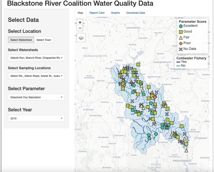Click the No Data legend X icon

pyautogui.click(x=181, y=49)
